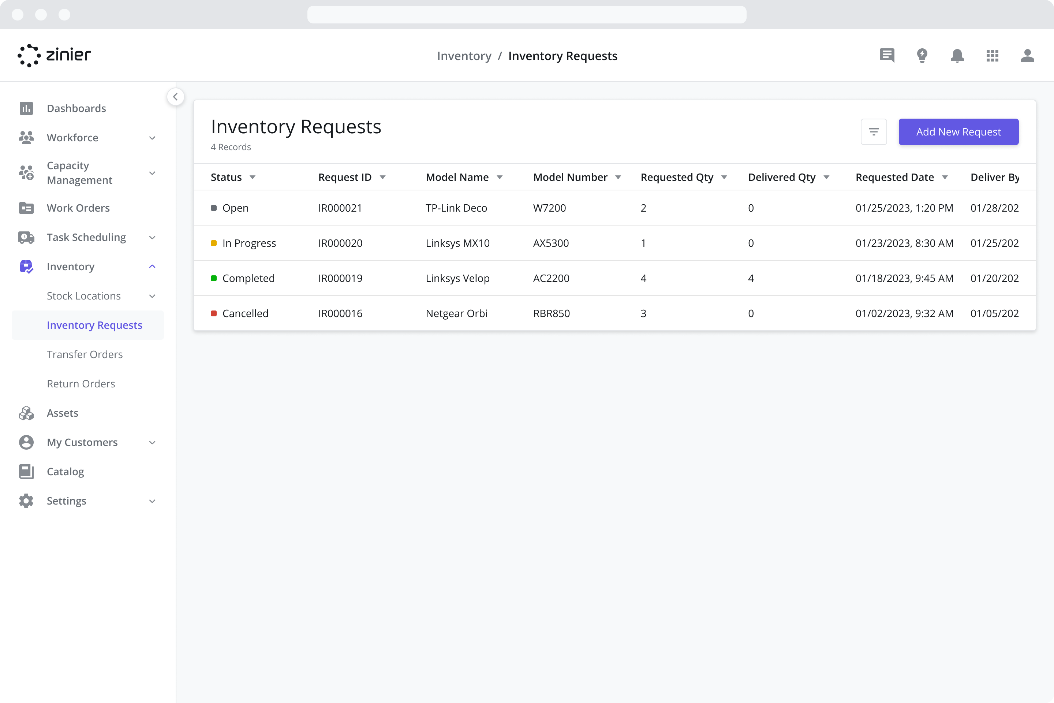Open Return Orders menu item
This screenshot has width=1054, height=703.
click(x=81, y=384)
